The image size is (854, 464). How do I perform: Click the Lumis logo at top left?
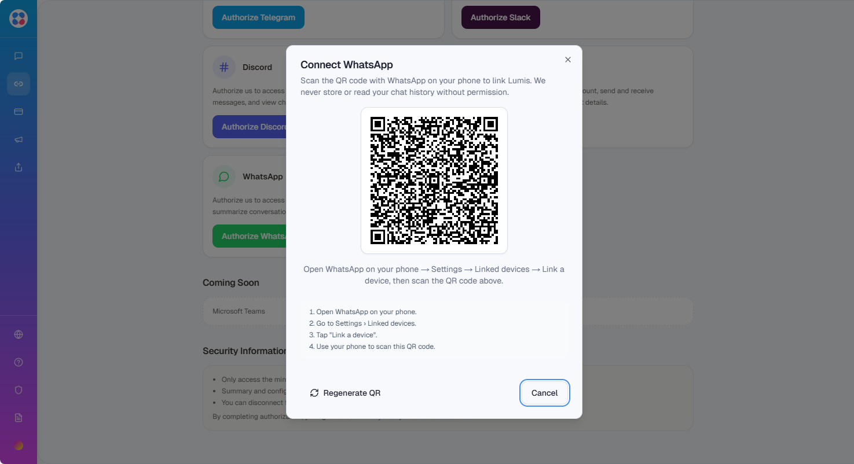tap(19, 19)
